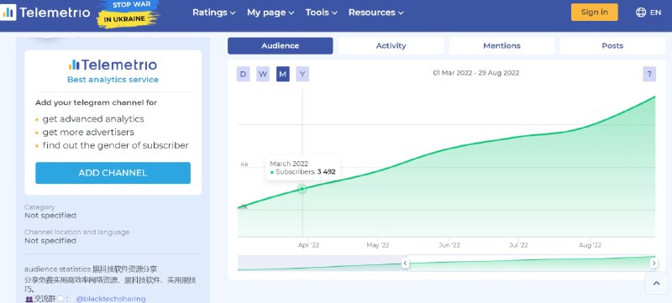This screenshot has width=672, height=303.
Task: Open the Posts tab
Action: 612,46
